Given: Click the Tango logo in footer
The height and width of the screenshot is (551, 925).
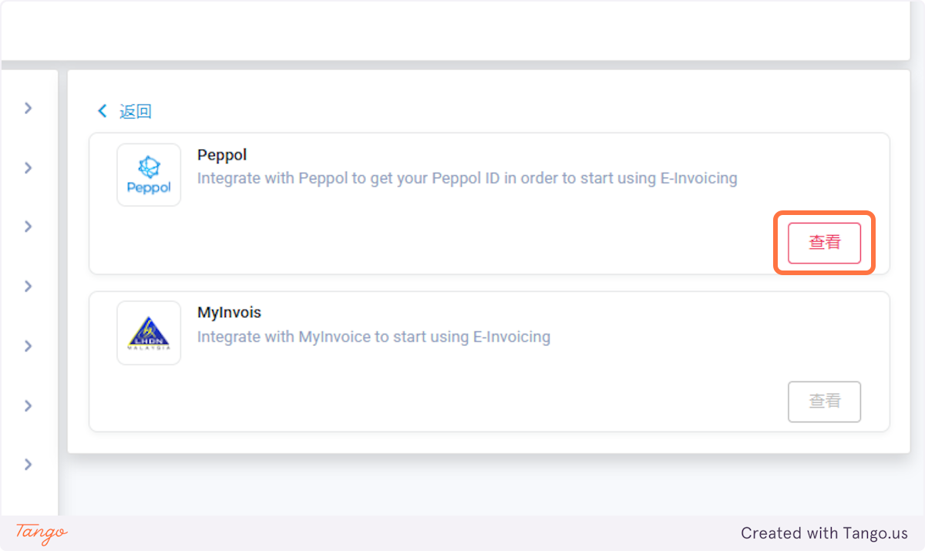Looking at the screenshot, I should point(42,533).
